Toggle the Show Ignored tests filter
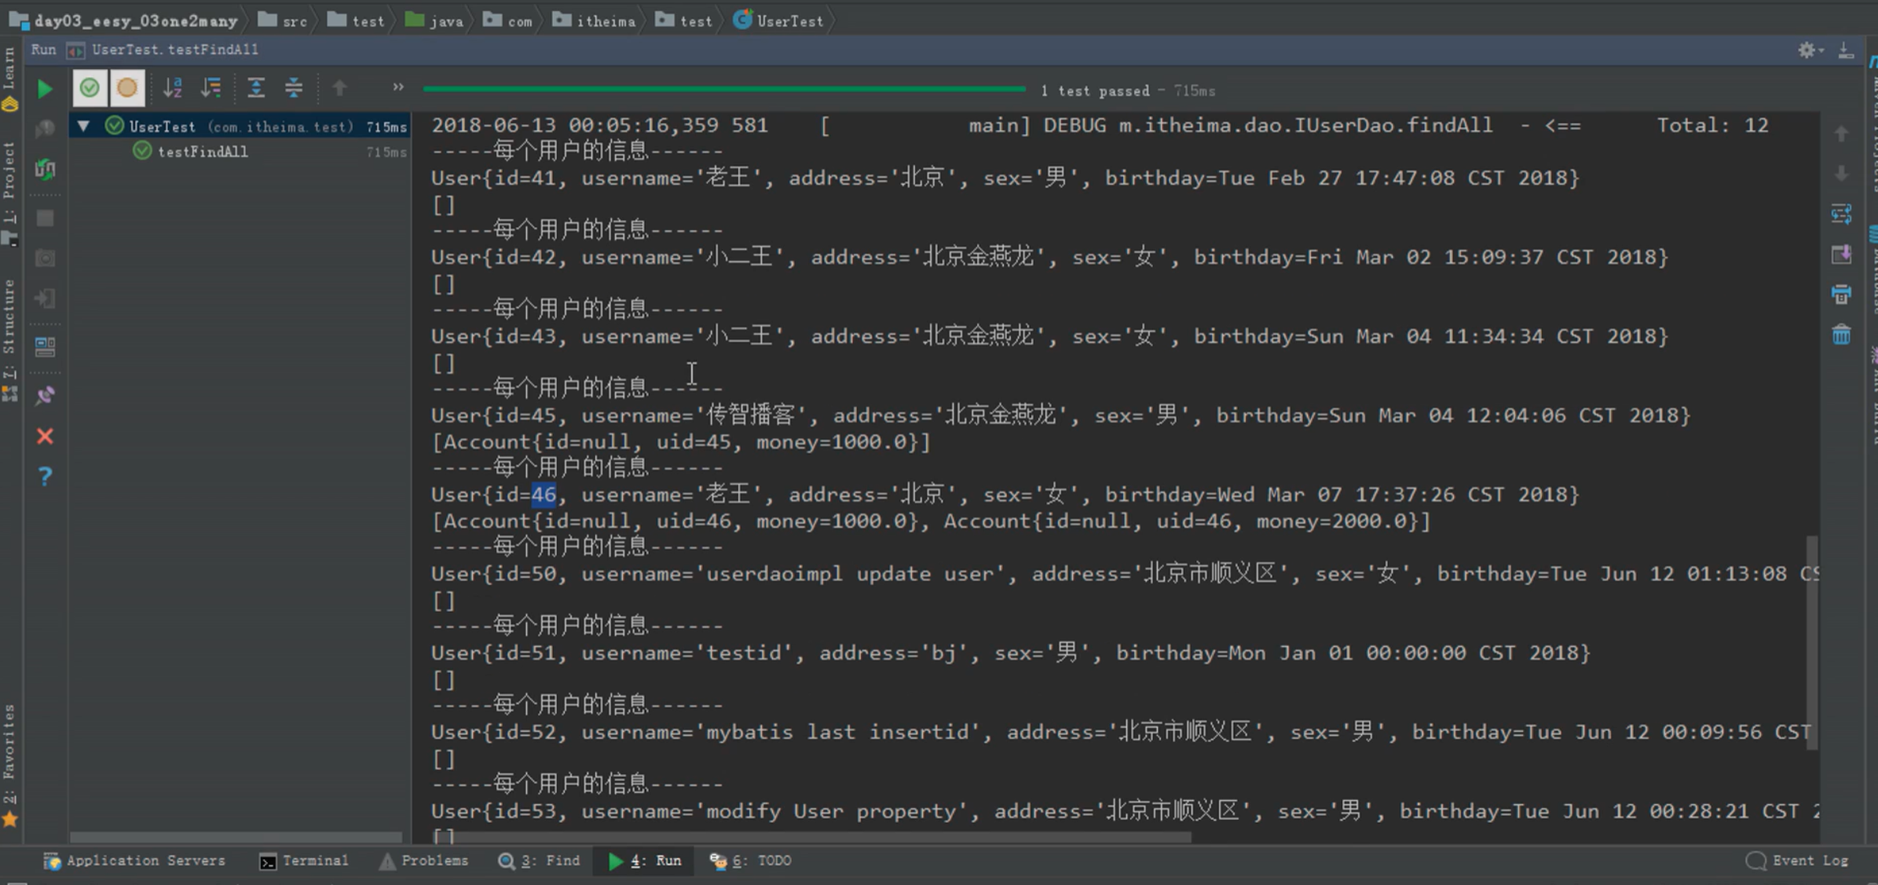 coord(127,87)
